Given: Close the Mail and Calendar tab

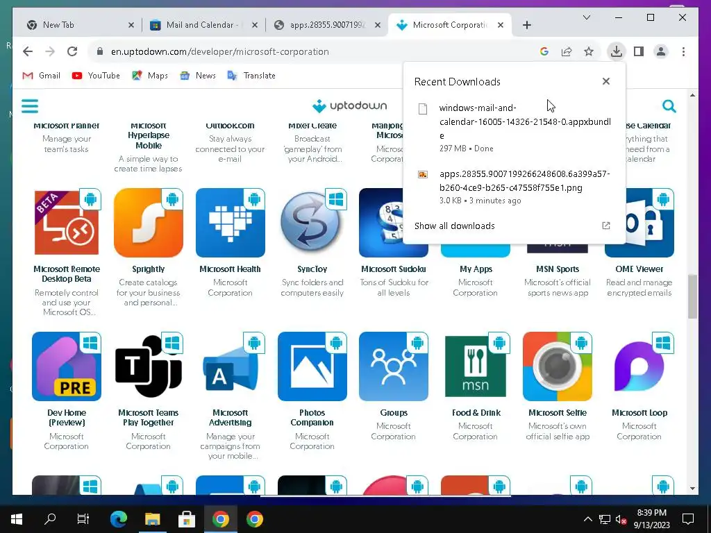Looking at the screenshot, I should tap(255, 25).
